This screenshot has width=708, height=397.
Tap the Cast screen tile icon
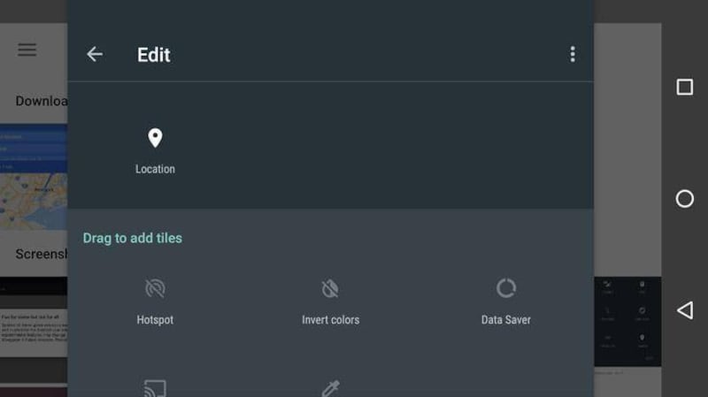coord(155,388)
